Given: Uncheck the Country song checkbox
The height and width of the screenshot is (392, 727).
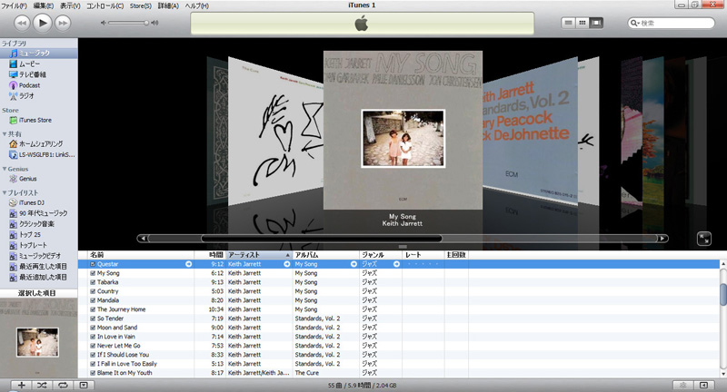Looking at the screenshot, I should point(94,291).
